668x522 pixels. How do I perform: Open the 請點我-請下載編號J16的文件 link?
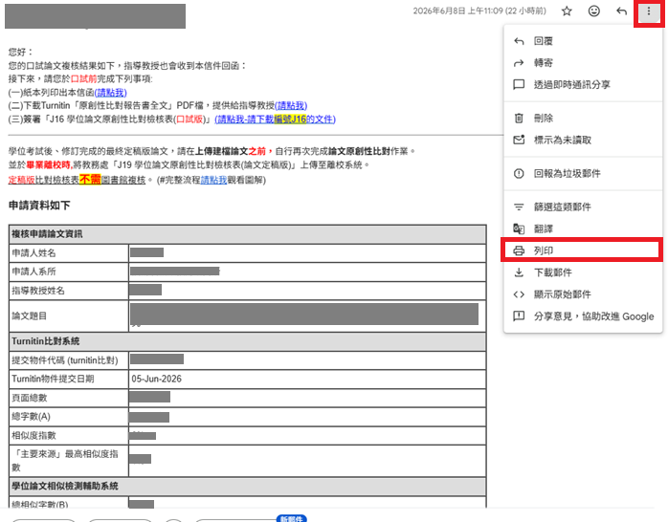[x=276, y=120]
